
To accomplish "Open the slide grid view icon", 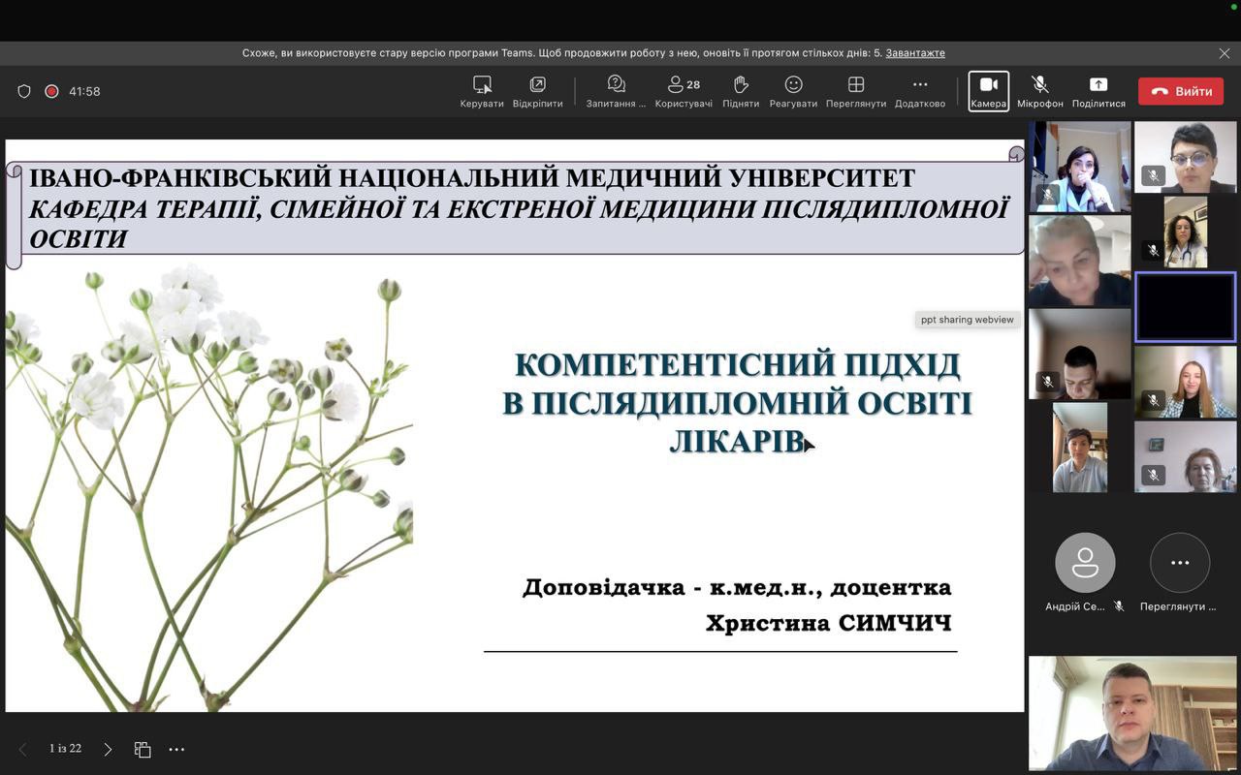I will pos(143,749).
